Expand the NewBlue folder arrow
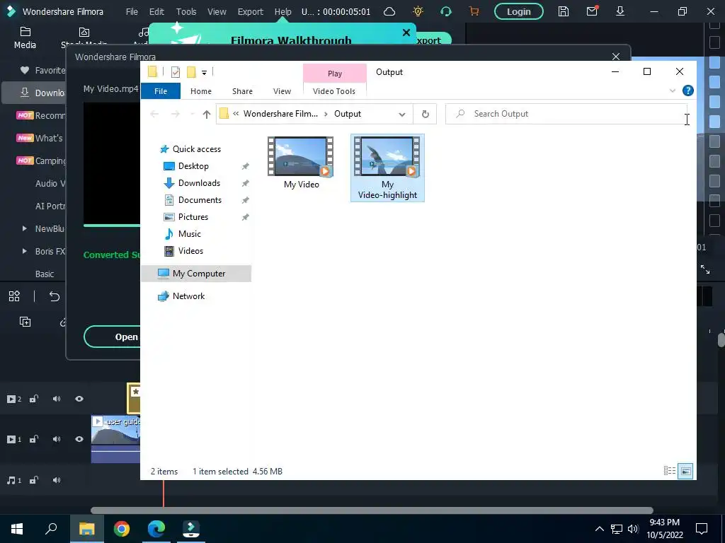Viewport: 725px width, 543px height. pos(25,228)
